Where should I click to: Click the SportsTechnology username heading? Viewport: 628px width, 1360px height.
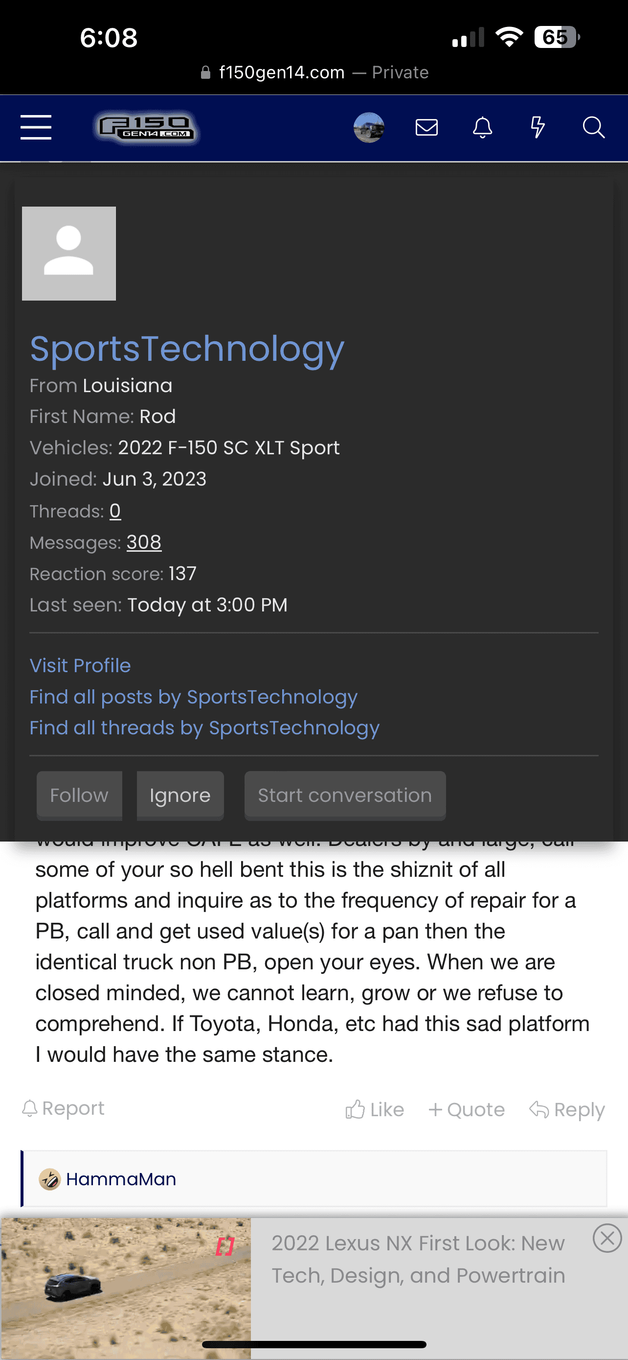point(187,349)
